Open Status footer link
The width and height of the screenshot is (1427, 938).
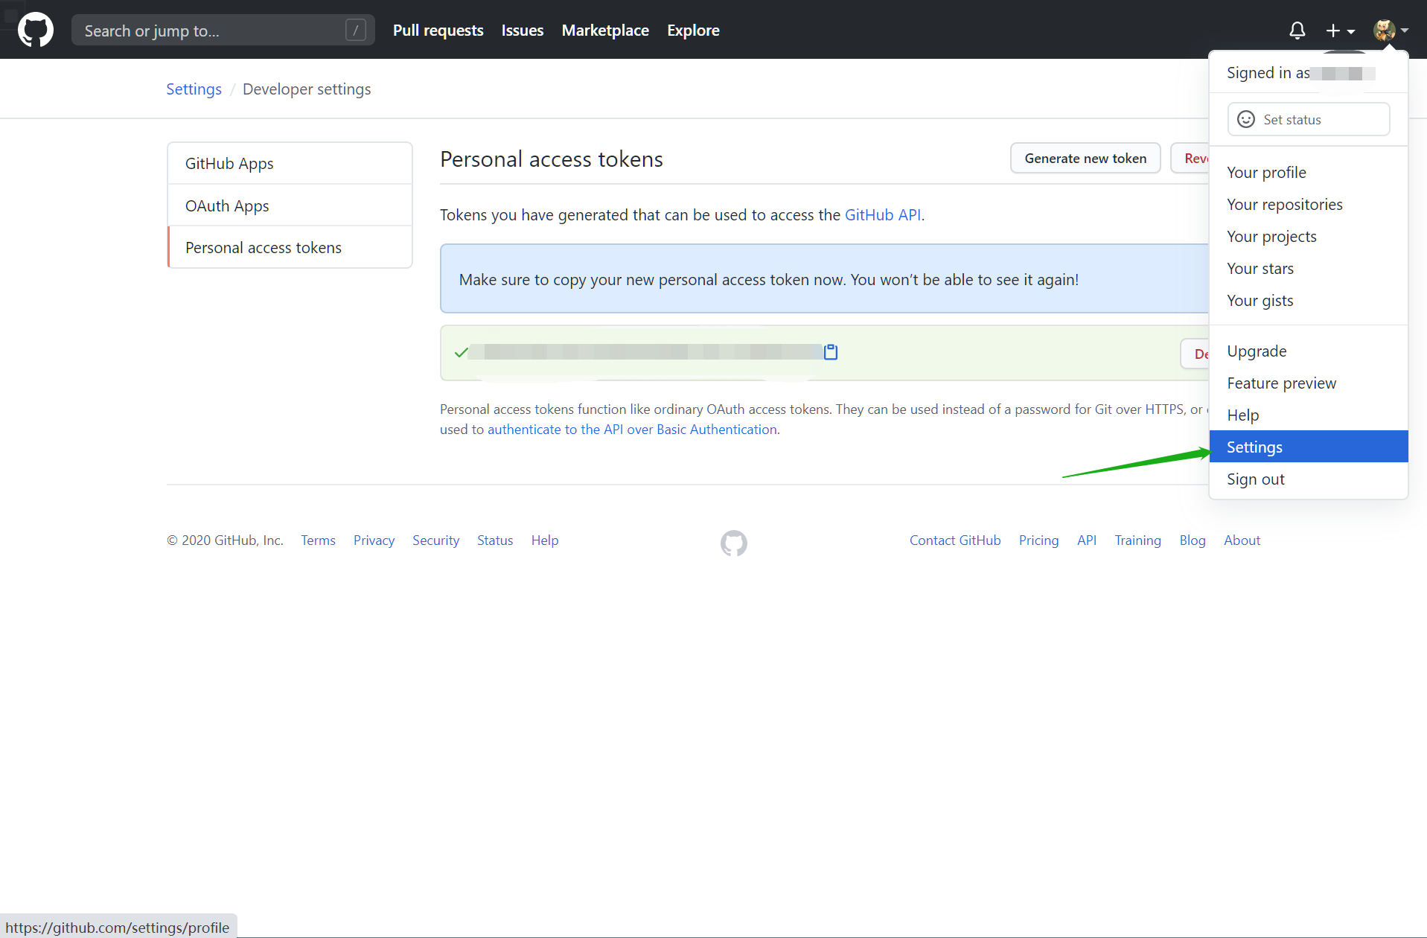click(x=495, y=540)
